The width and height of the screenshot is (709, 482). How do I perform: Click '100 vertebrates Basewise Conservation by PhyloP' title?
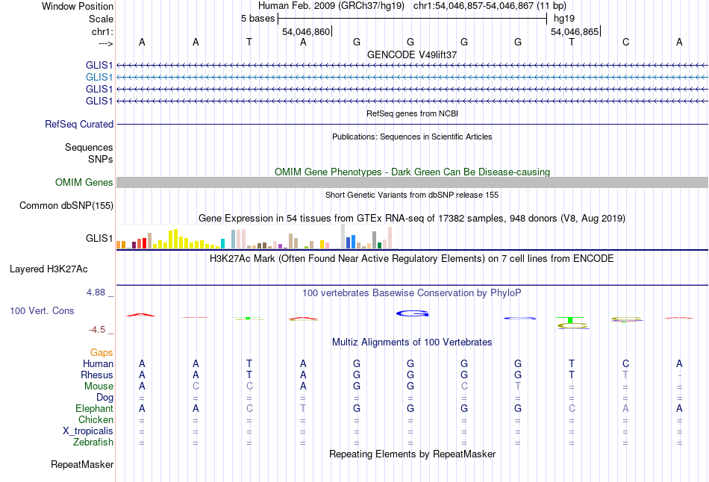click(x=412, y=293)
